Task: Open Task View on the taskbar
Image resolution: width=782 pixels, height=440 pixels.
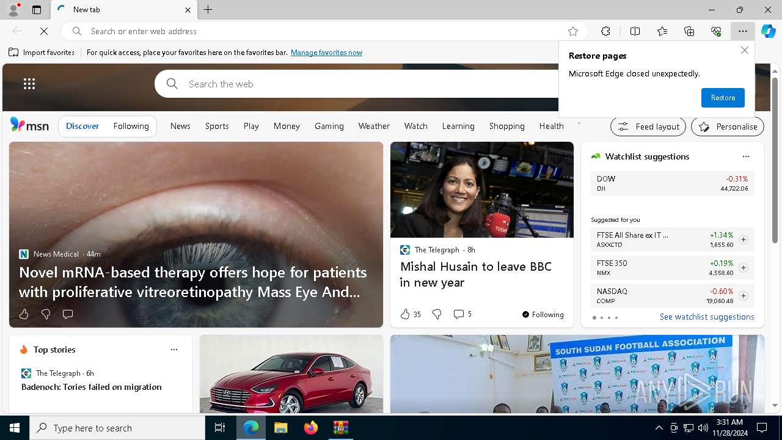Action: tap(220, 428)
